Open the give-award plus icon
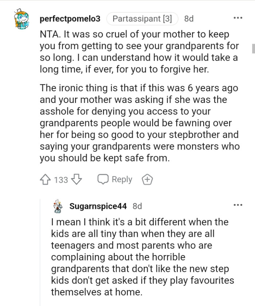255x306 pixels. coord(148,179)
